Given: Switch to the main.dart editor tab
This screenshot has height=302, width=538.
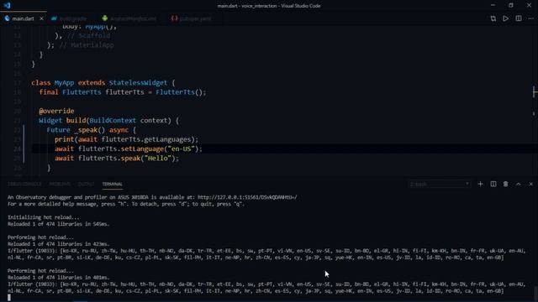Looking at the screenshot, I should click(x=24, y=18).
